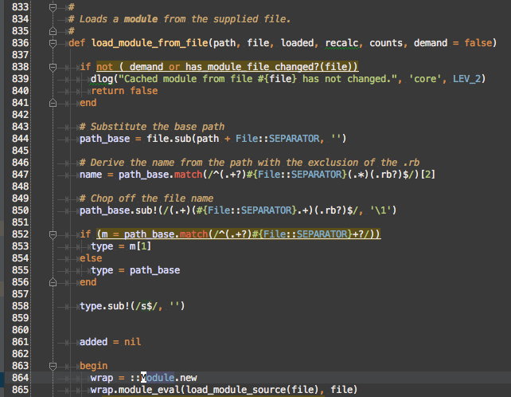This screenshot has height=397, width=511.
Task: Toggle the fold end marker at line 841
Action: (53, 103)
